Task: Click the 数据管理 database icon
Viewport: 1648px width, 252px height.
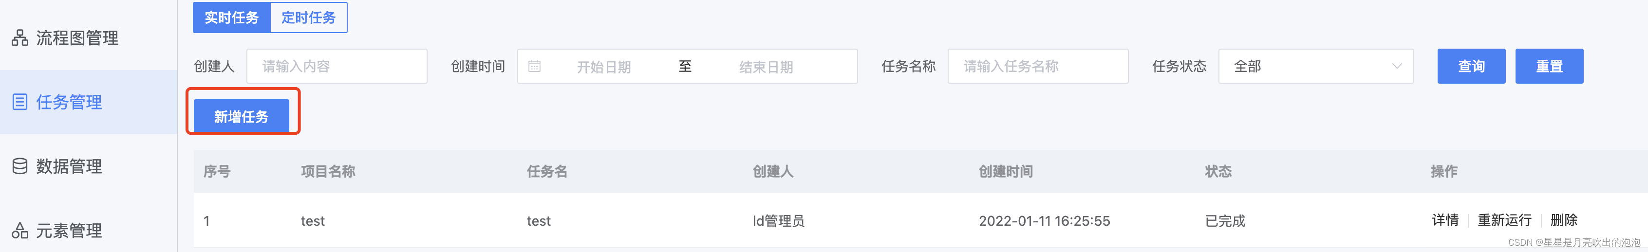Action: pos(20,166)
